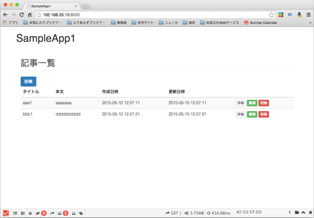Open the Timeline panel icon in debugbar

coord(23,213)
